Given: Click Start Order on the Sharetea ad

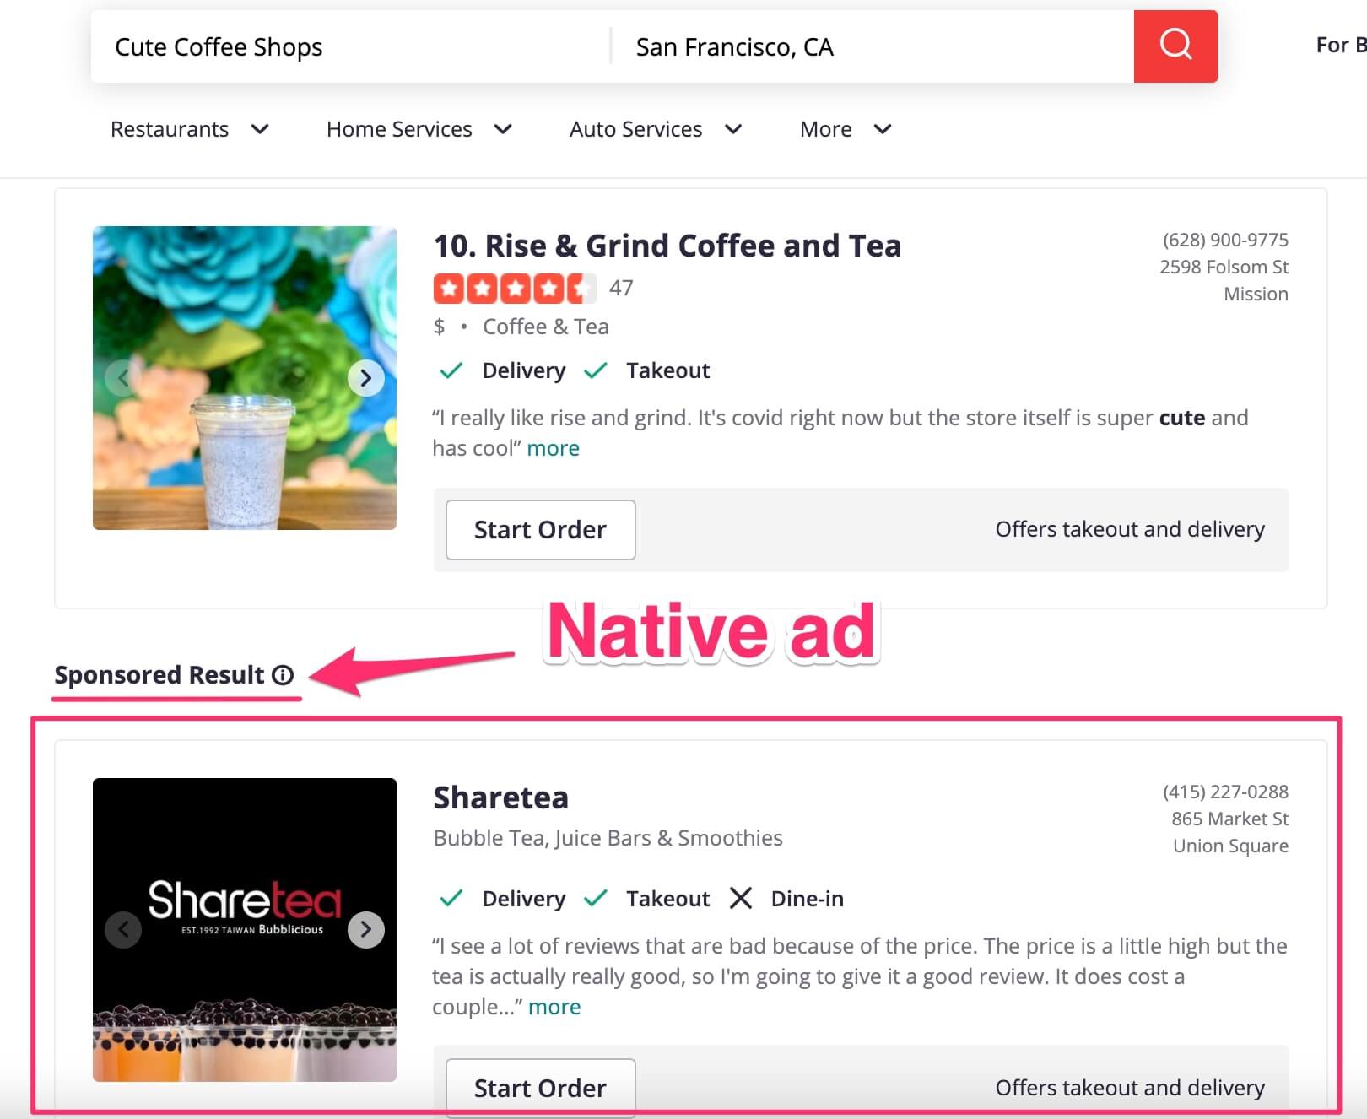Looking at the screenshot, I should click(x=539, y=1088).
